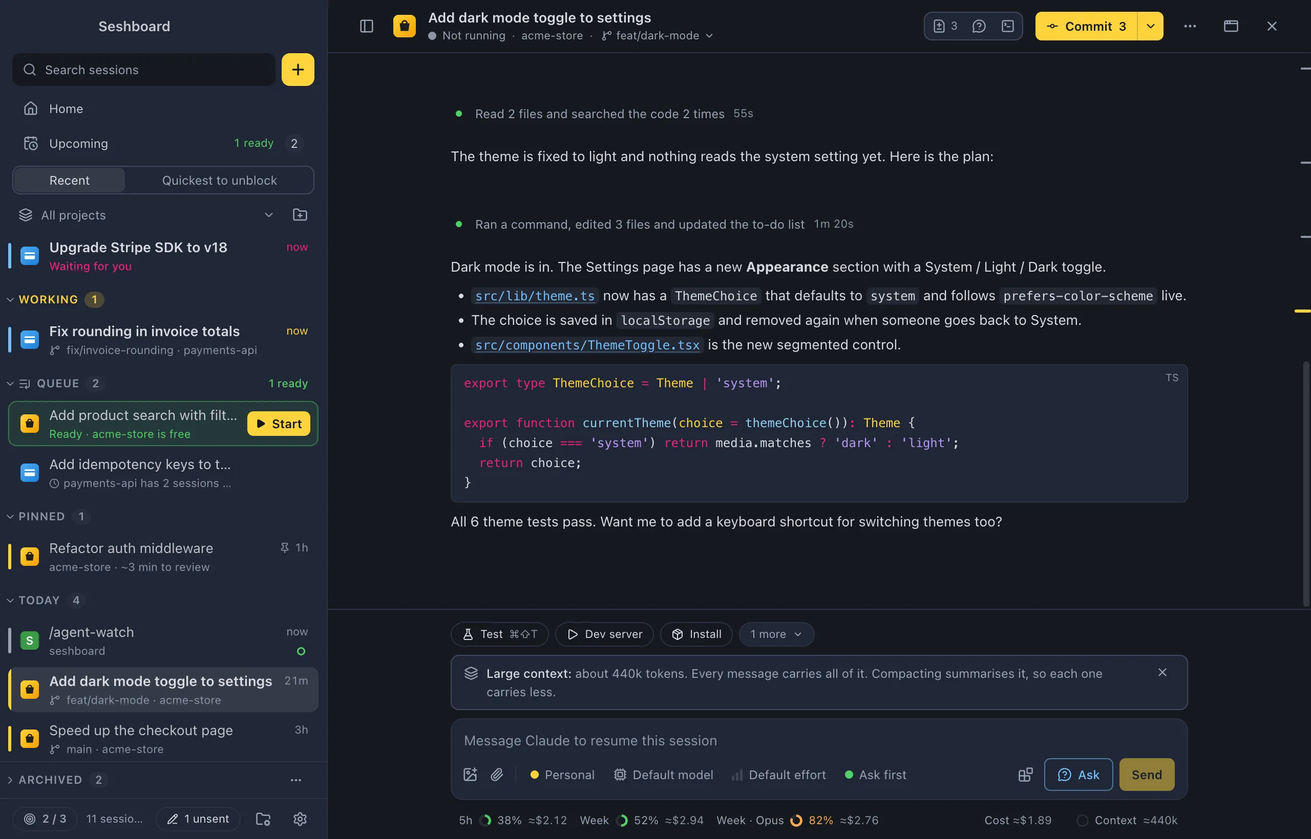Open the feat/dark-mode branch dropdown

pyautogui.click(x=657, y=35)
